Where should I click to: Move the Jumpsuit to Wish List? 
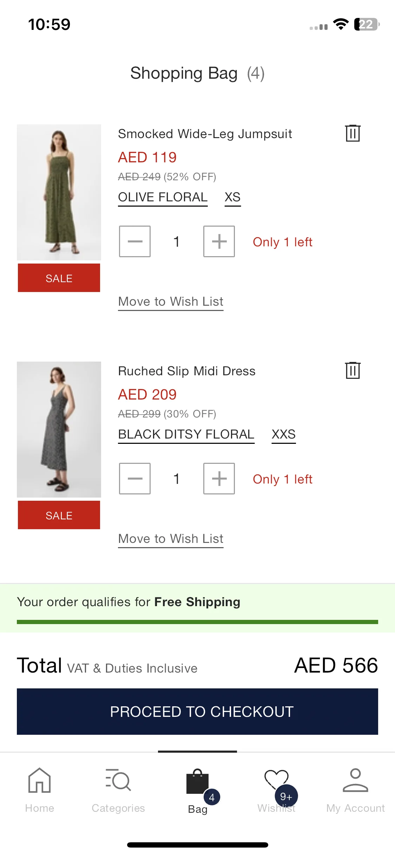[171, 302]
